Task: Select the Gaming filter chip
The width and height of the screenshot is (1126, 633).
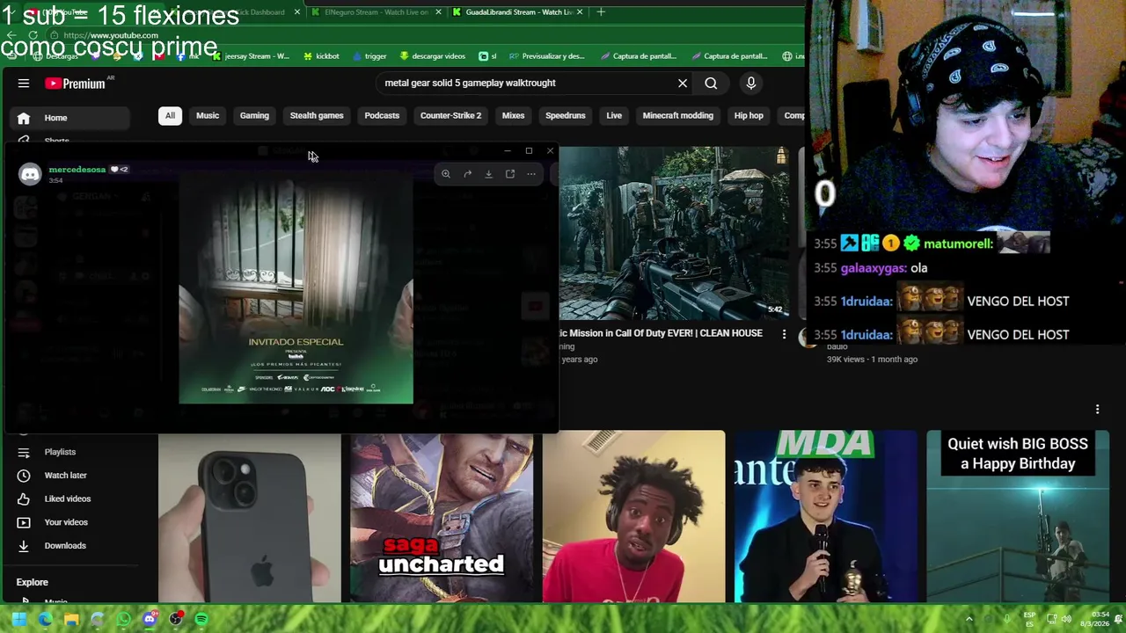Action: tap(254, 115)
